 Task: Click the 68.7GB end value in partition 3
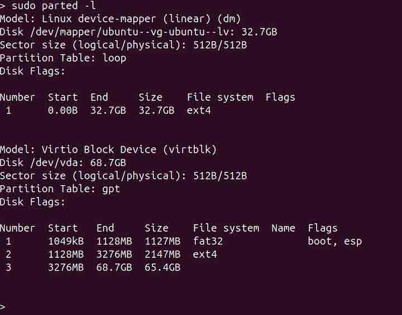click(114, 268)
